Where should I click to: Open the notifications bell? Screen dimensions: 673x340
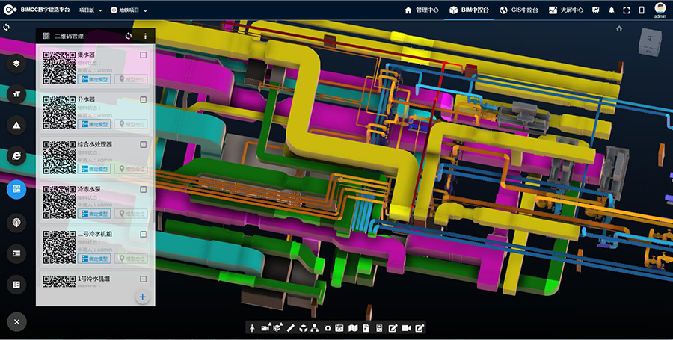(x=612, y=10)
